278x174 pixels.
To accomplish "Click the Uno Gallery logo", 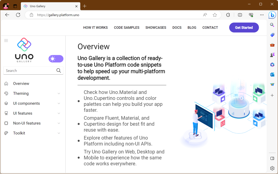I will (24, 50).
